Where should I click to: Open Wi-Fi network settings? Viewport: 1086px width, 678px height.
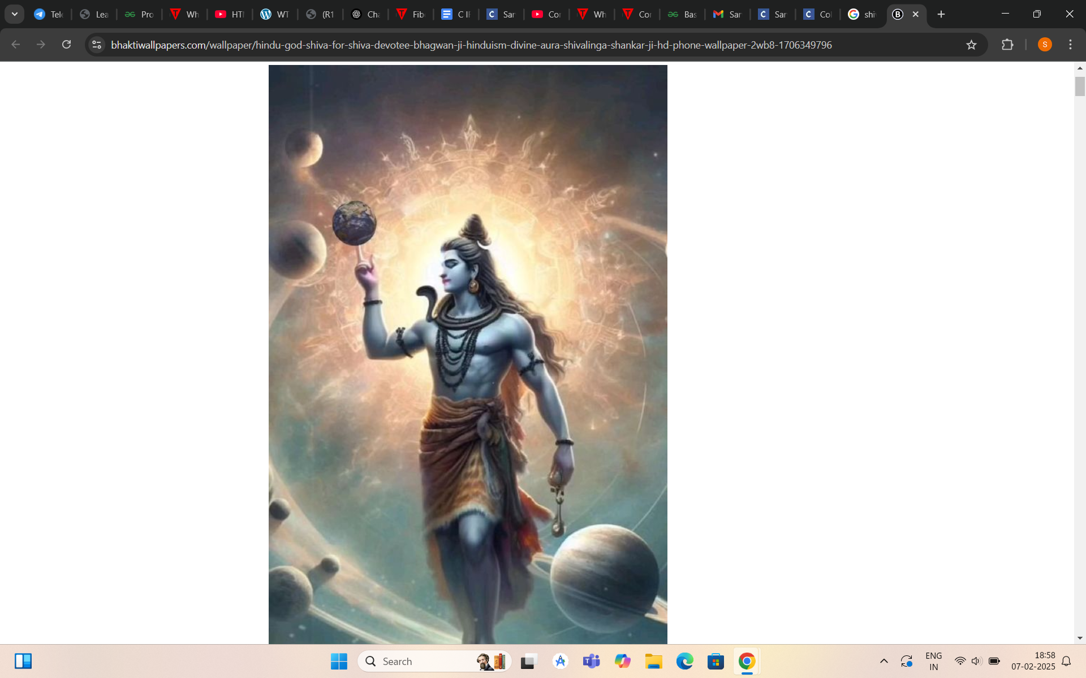pos(960,661)
